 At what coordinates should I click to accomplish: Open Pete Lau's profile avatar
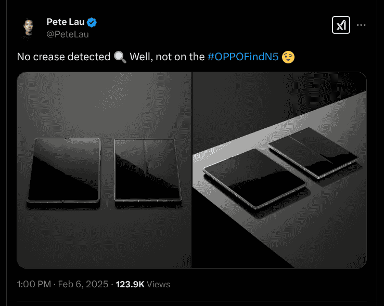coord(29,27)
